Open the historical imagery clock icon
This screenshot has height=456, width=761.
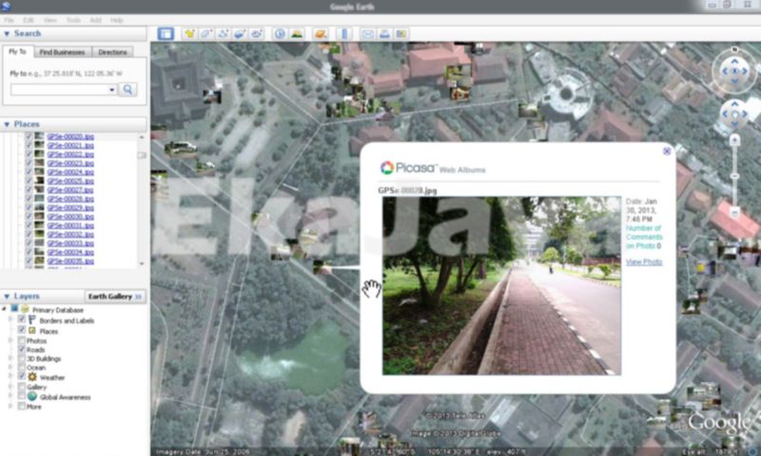click(x=281, y=33)
